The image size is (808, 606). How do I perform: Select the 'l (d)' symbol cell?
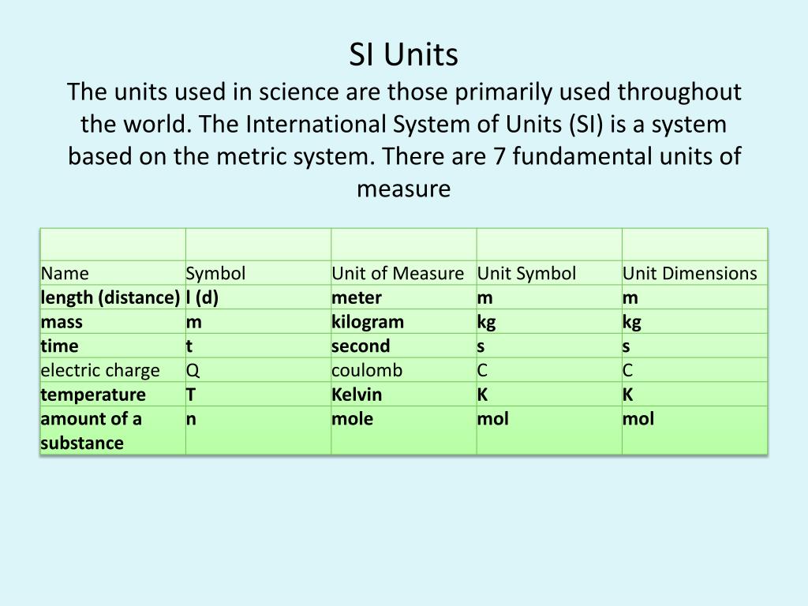coord(258,297)
